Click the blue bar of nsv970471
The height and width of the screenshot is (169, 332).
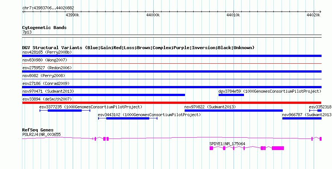pos(104,95)
